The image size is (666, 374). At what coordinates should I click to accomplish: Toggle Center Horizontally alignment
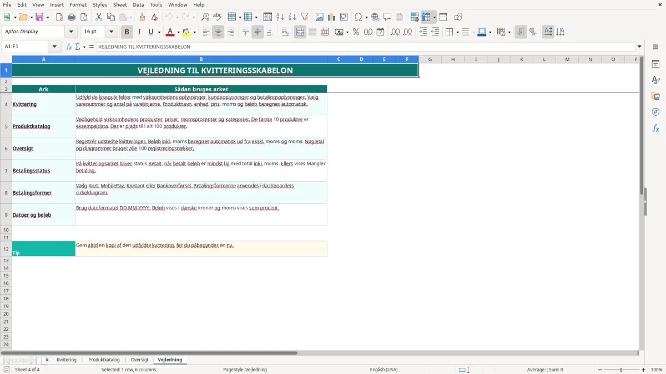pos(218,32)
